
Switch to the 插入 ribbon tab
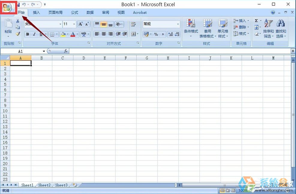click(36, 12)
